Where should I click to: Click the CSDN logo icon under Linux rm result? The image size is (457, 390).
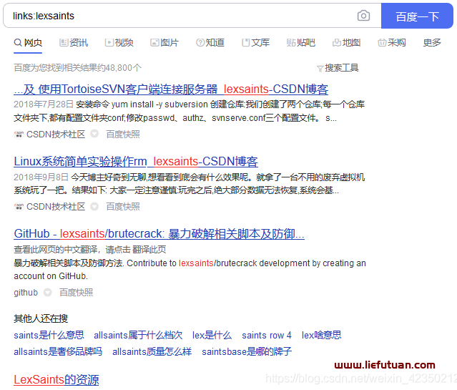click(19, 207)
